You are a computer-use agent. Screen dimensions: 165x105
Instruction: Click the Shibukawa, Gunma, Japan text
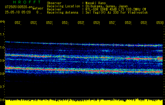coord(107,6)
